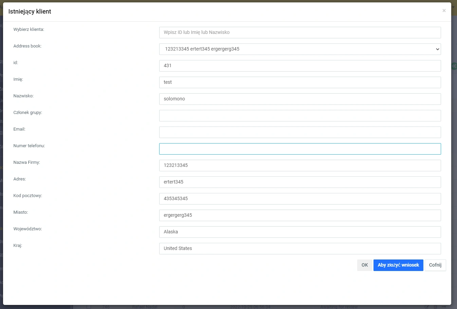The image size is (457, 309).
Task: Focus the id field showing 431
Action: pyautogui.click(x=300, y=66)
